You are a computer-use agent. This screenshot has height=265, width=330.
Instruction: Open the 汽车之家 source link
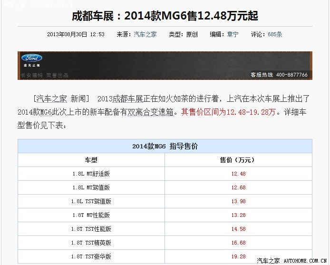pos(145,35)
